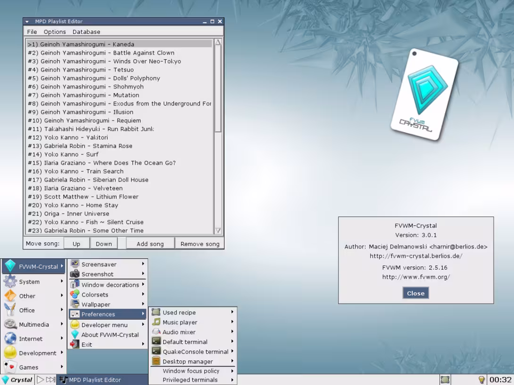
Task: Click the Developer menu yellow icon
Action: click(75, 324)
